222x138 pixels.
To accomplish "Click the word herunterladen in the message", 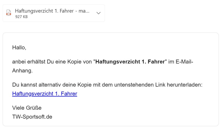I will (187, 85).
